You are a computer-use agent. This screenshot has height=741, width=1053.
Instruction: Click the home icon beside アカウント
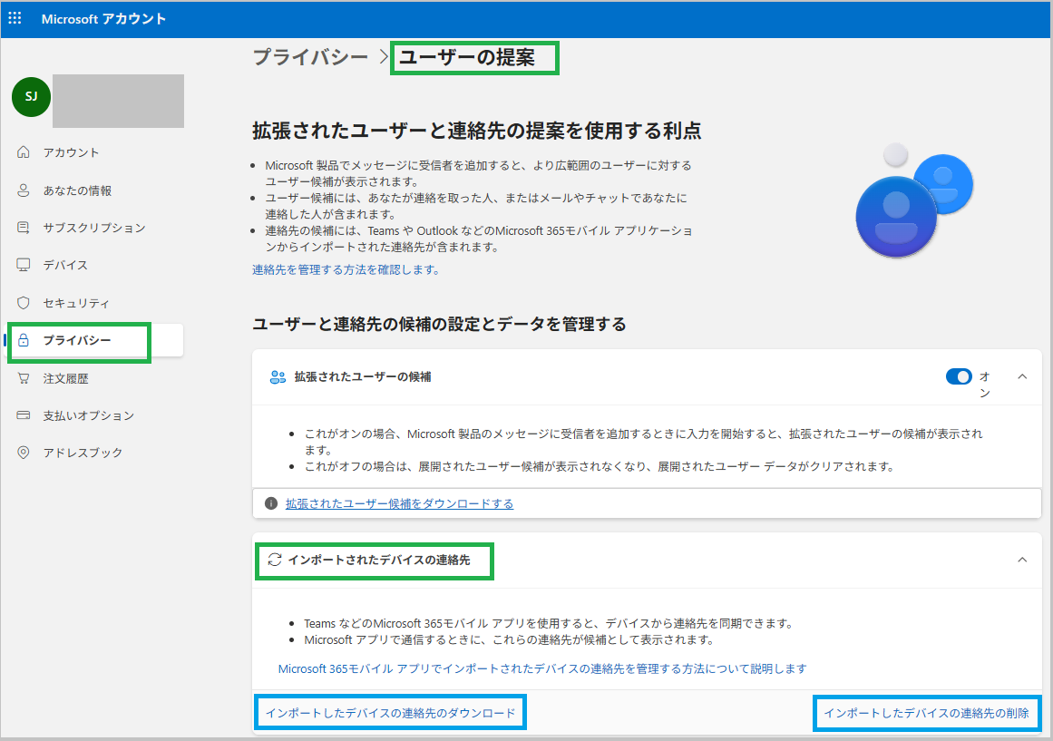24,152
